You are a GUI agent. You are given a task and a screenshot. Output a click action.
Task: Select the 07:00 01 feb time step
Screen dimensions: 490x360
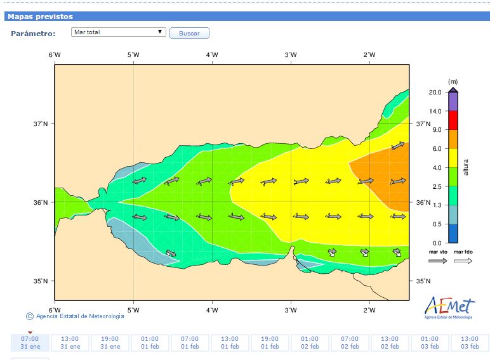[190, 343]
